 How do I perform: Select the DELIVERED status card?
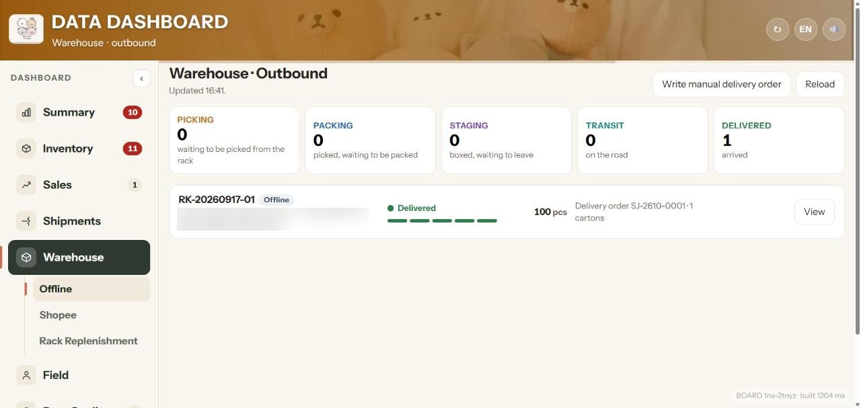coord(779,140)
